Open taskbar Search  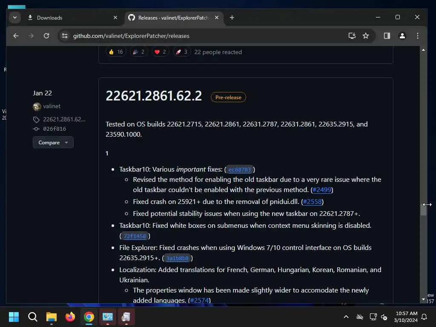(x=32, y=317)
